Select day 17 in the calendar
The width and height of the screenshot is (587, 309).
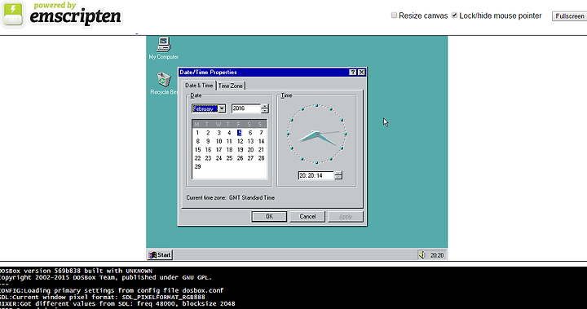click(x=219, y=150)
